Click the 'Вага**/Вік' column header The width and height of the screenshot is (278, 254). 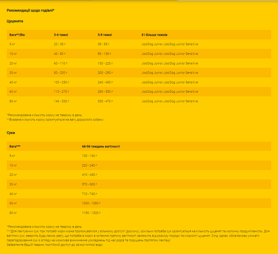coord(17,35)
